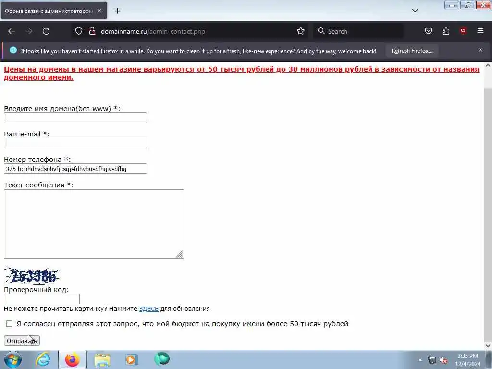Click the captcha image 25338b
Screen dimensions: 492x369
[32, 276]
